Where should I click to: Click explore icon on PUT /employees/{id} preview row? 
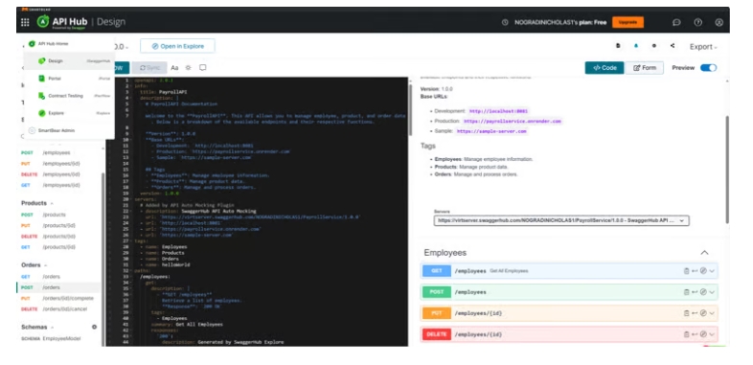pyautogui.click(x=703, y=313)
